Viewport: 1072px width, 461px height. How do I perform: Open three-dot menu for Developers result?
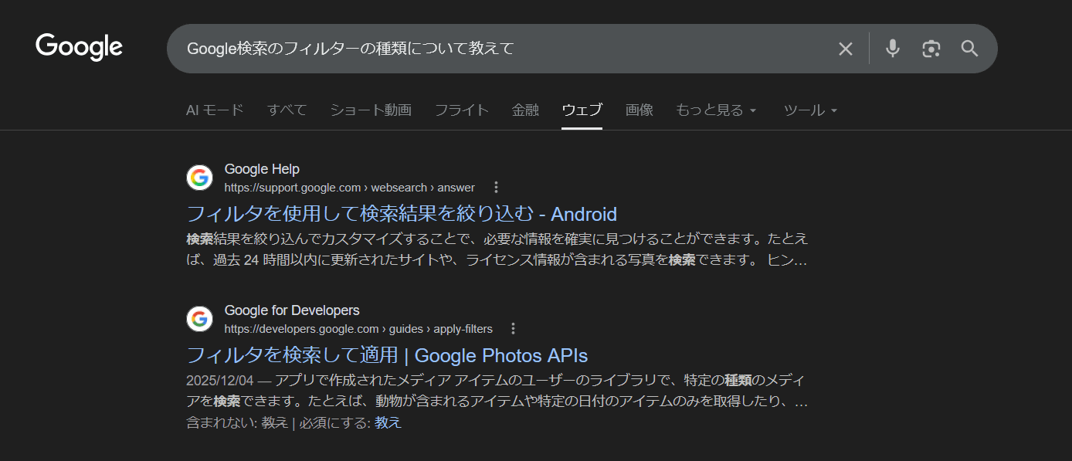(x=513, y=329)
